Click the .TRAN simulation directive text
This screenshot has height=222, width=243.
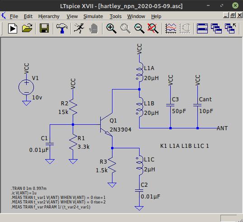coord(28,189)
